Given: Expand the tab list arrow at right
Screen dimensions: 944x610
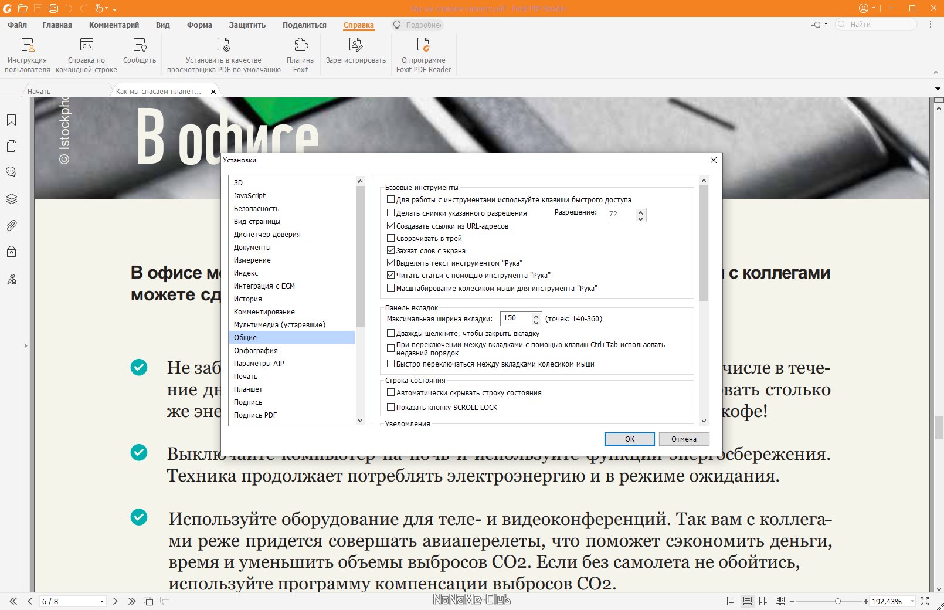Looking at the screenshot, I should click(938, 89).
